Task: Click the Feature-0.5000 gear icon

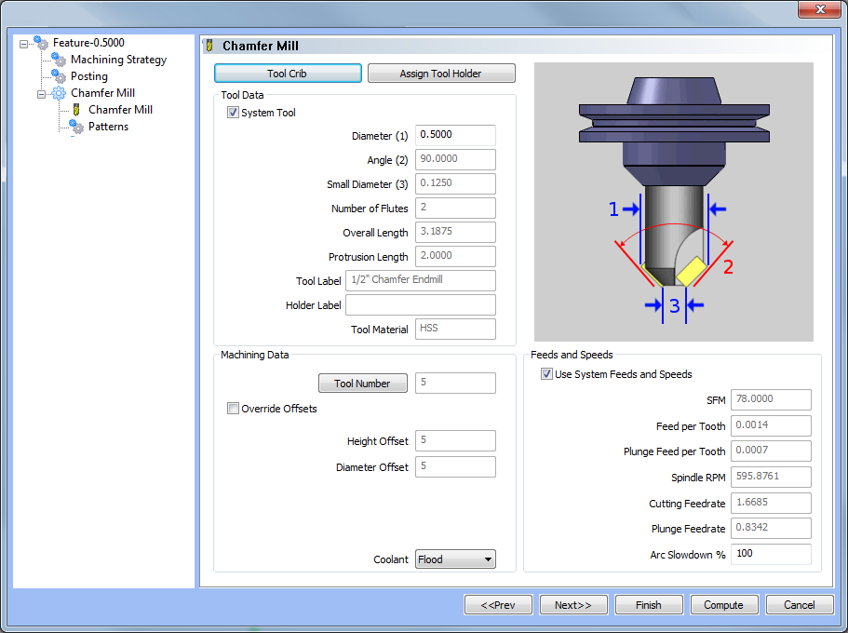Action: [x=41, y=43]
